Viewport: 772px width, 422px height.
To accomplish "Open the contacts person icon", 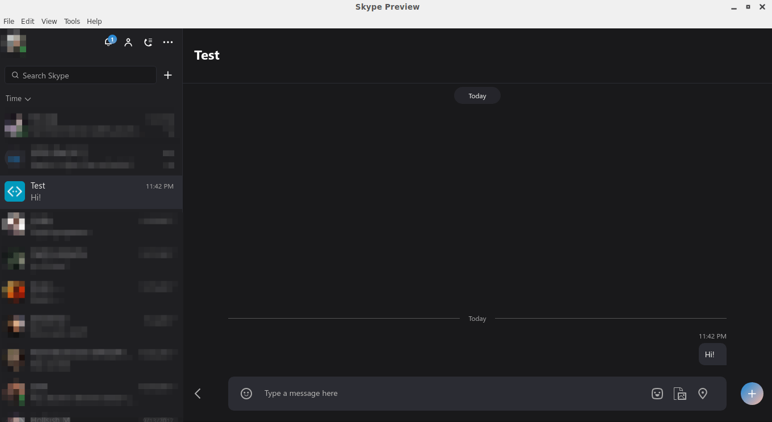I will click(128, 42).
